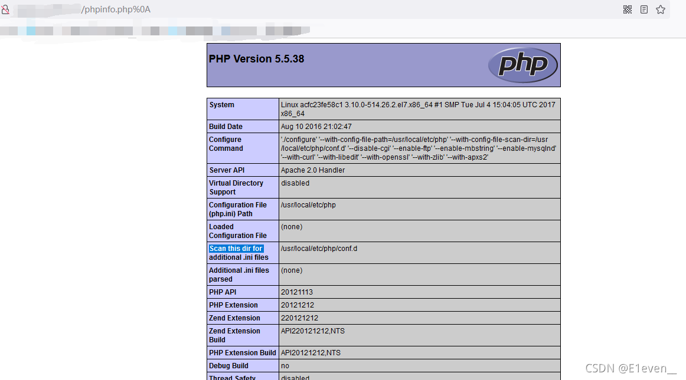The image size is (686, 380).
Task: Select the /usr/local/etc/php/conf.d value
Action: coord(319,249)
